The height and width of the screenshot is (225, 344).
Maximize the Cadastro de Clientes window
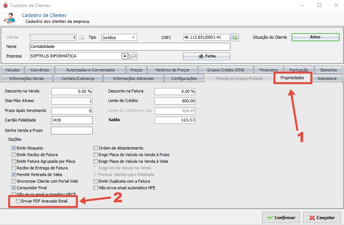click(x=319, y=5)
